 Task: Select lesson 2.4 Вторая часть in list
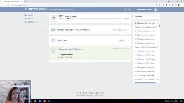[145, 23]
